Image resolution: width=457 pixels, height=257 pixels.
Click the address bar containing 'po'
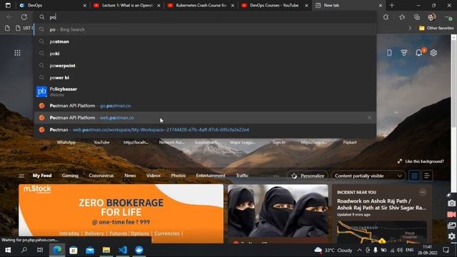pos(206,17)
